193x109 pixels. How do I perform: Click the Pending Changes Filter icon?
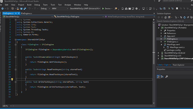click(176, 17)
